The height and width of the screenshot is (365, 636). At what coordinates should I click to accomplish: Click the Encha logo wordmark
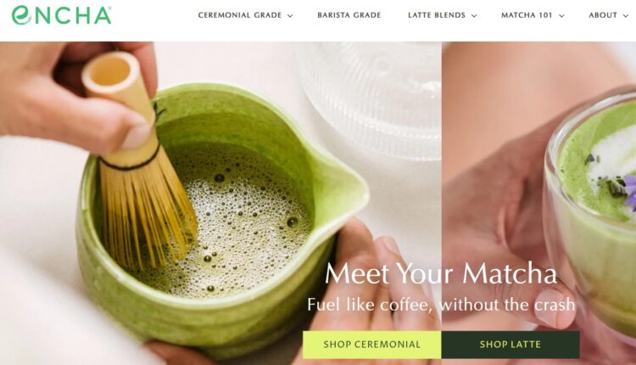61,15
